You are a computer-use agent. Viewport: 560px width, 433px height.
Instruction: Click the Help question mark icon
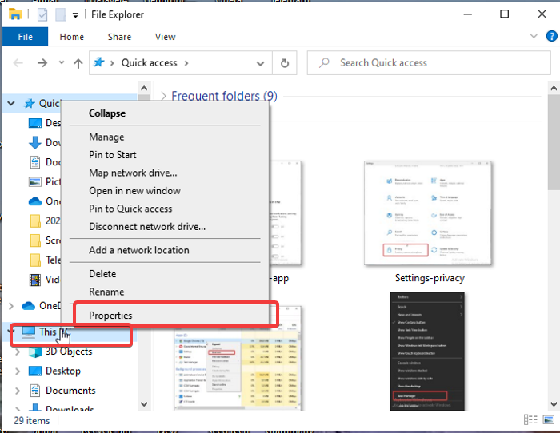(548, 37)
